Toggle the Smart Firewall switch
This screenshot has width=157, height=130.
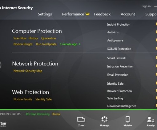[156, 57]
